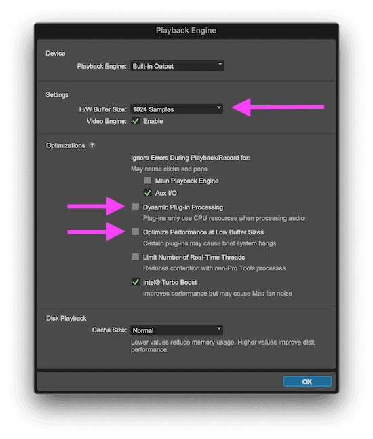Enable ignore errors for Main Playback Engine
373x439 pixels.
coord(148,181)
